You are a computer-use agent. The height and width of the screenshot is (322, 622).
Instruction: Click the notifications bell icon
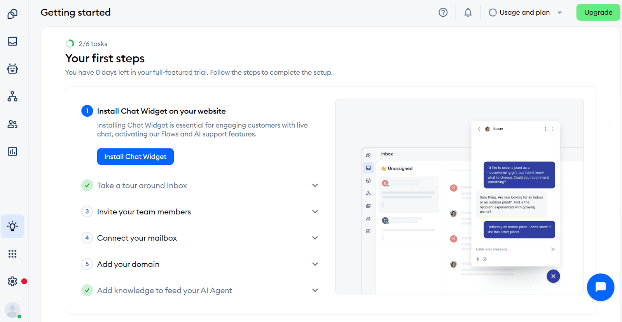(468, 12)
